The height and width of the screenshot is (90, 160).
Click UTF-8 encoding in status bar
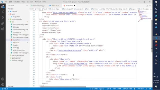click(x=109, y=89)
